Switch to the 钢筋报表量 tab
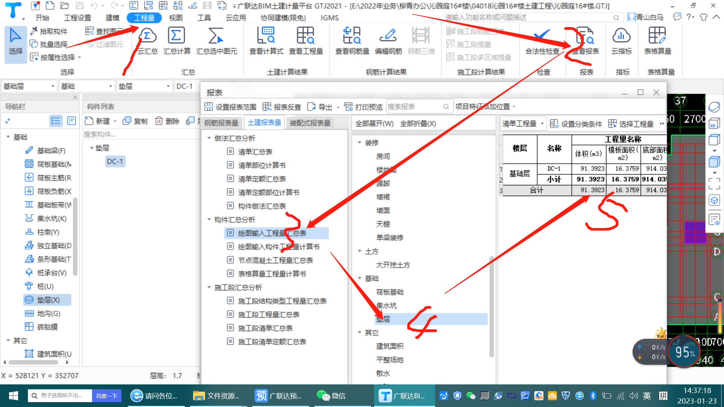 221,123
